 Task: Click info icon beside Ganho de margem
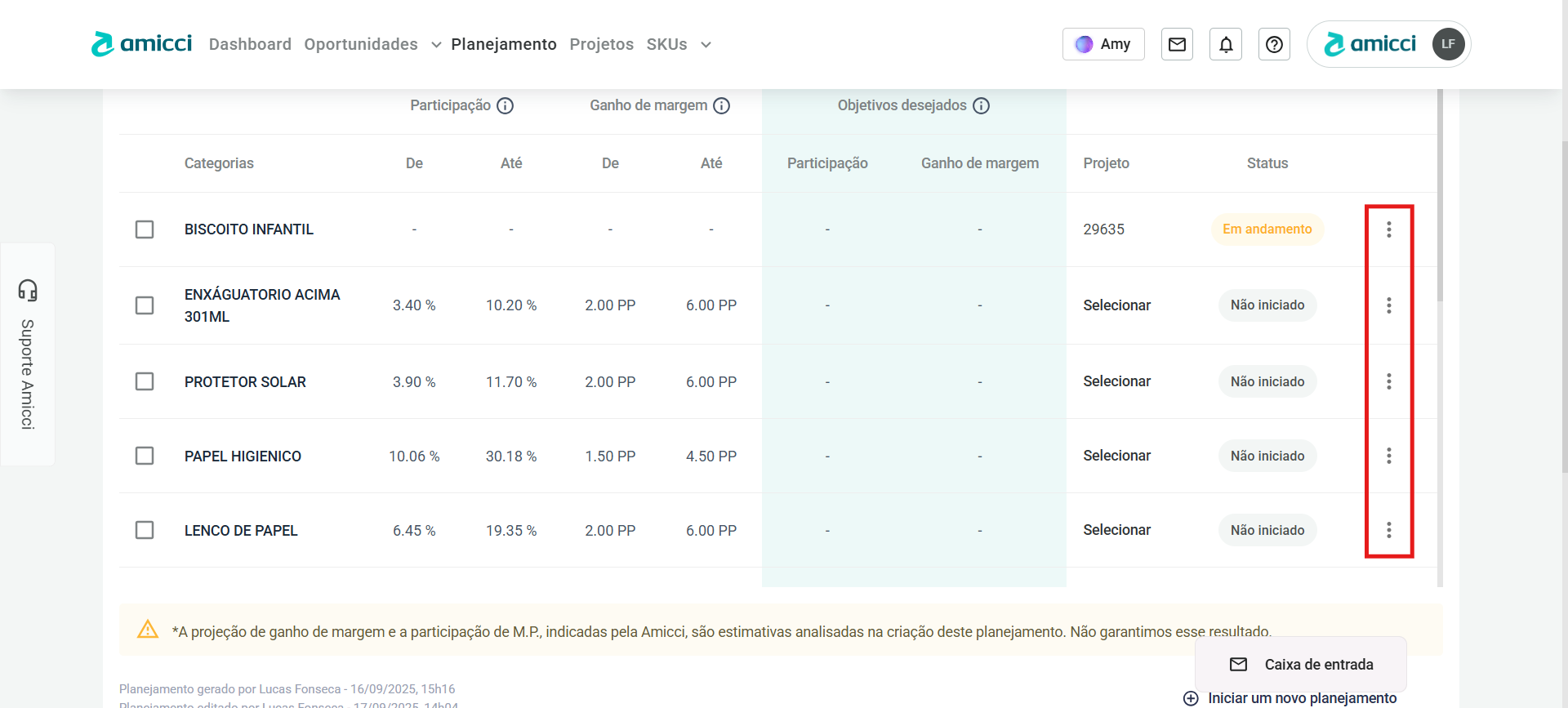click(x=721, y=105)
